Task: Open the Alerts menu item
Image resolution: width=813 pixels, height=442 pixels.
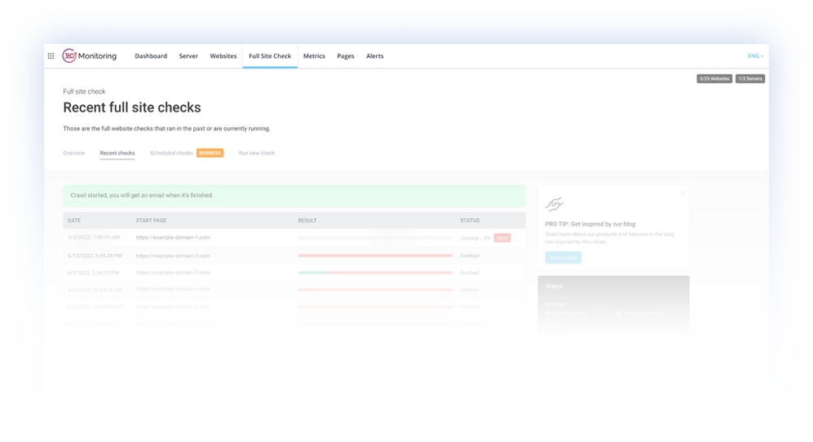Action: pyautogui.click(x=375, y=56)
